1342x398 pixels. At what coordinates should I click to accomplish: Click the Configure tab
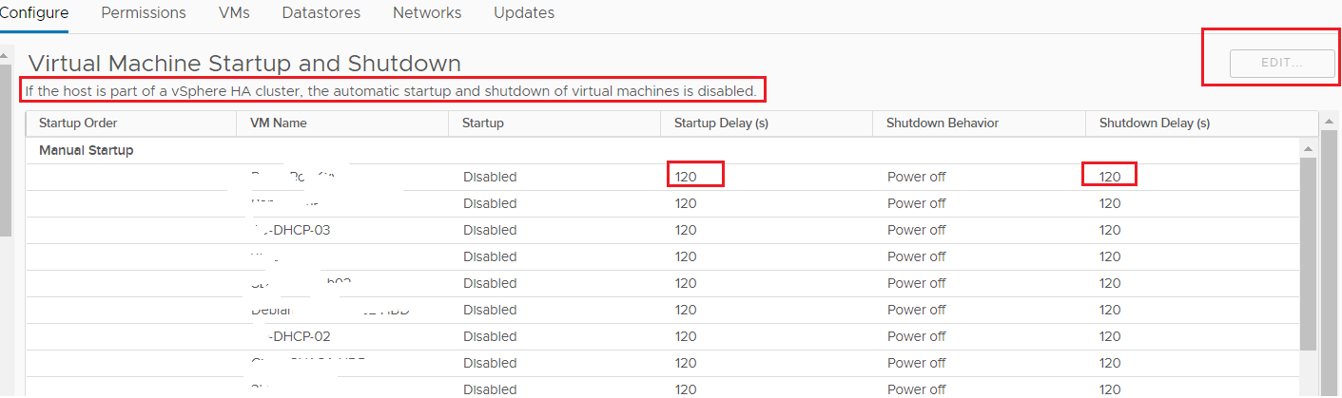(x=34, y=13)
